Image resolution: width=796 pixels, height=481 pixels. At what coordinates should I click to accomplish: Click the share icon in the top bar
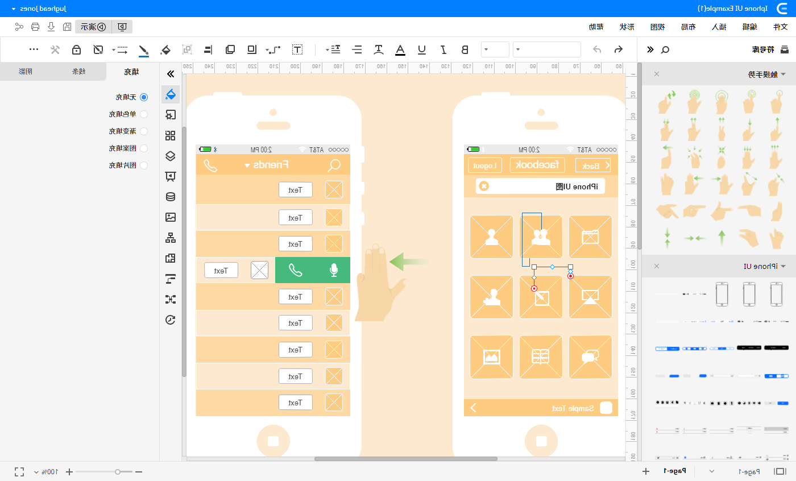pyautogui.click(x=19, y=26)
